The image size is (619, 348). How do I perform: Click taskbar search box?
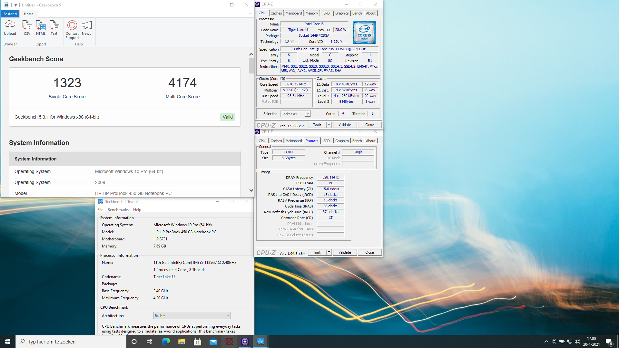(71, 342)
